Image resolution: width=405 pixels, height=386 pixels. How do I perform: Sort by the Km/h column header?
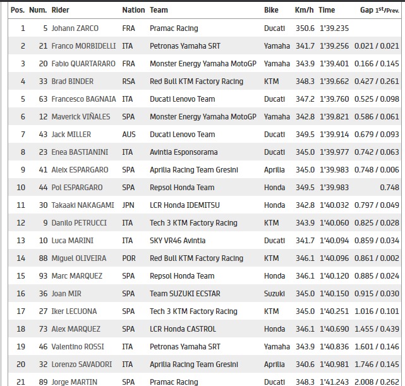coord(305,11)
